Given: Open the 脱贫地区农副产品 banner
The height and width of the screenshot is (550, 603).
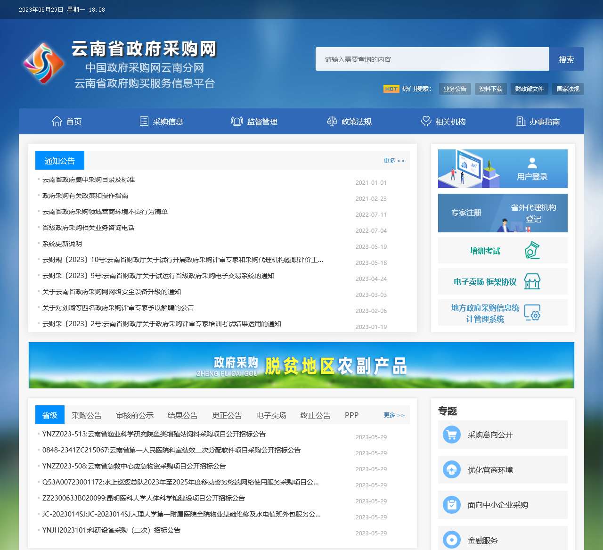Looking at the screenshot, I should click(301, 365).
